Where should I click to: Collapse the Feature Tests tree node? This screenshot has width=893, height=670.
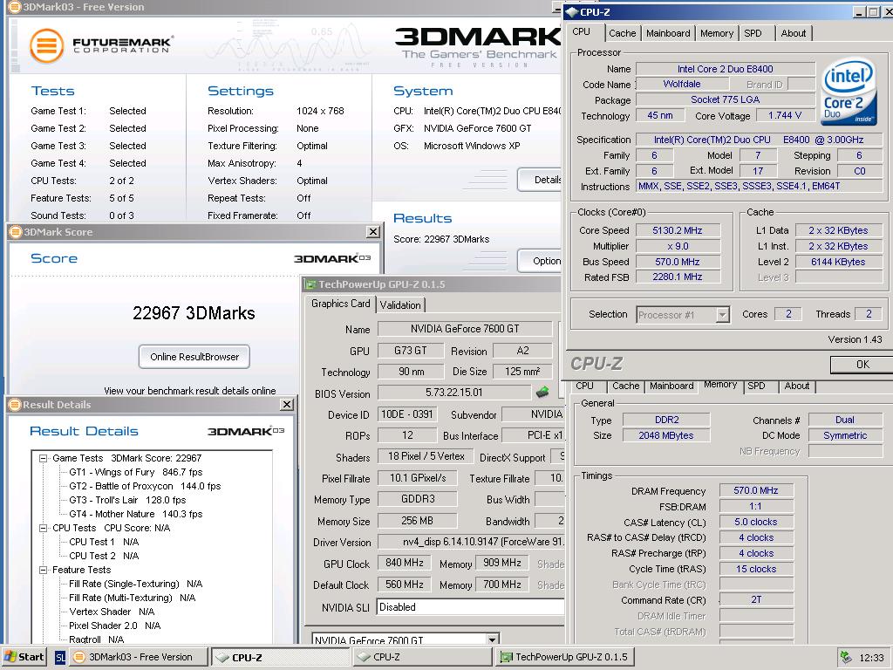[43, 570]
